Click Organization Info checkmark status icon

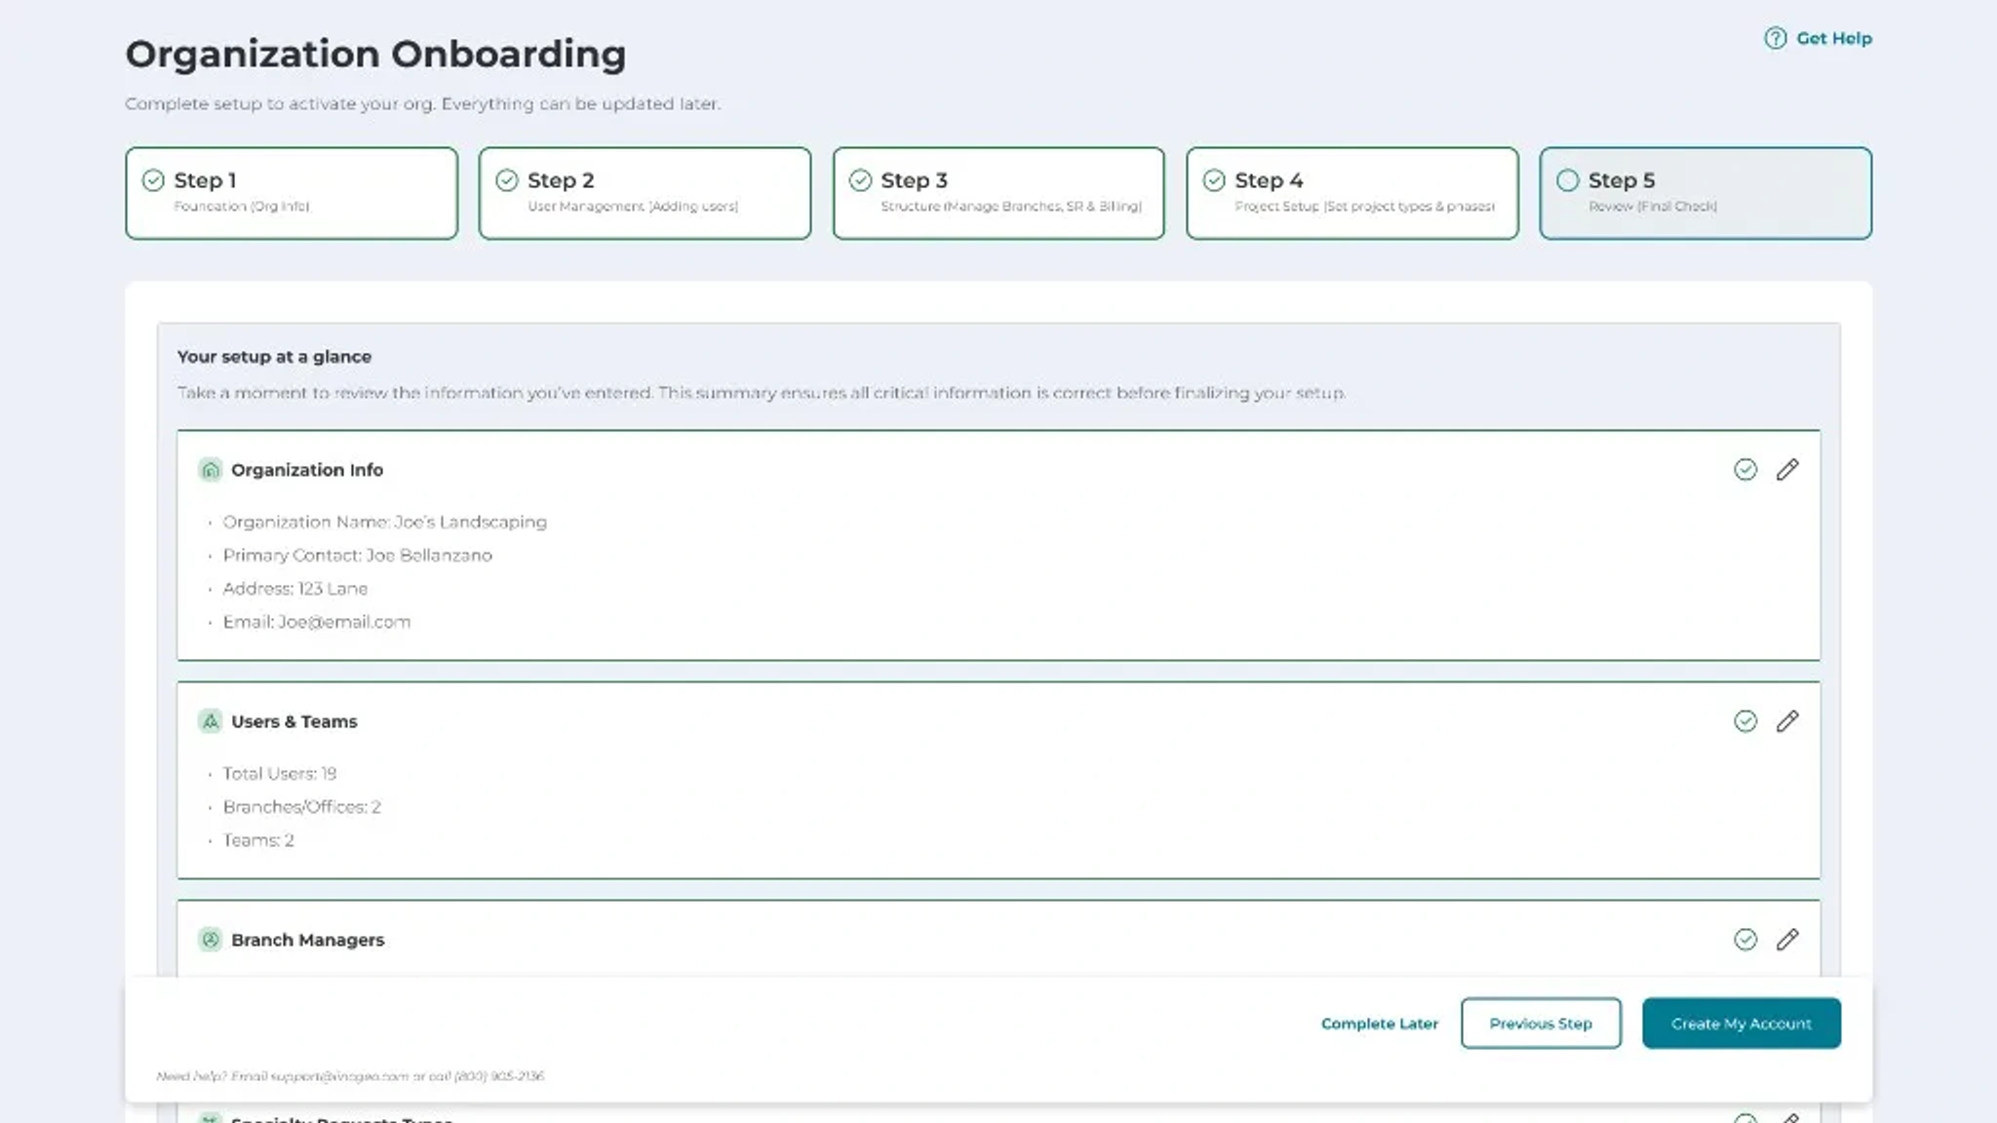[x=1745, y=470]
